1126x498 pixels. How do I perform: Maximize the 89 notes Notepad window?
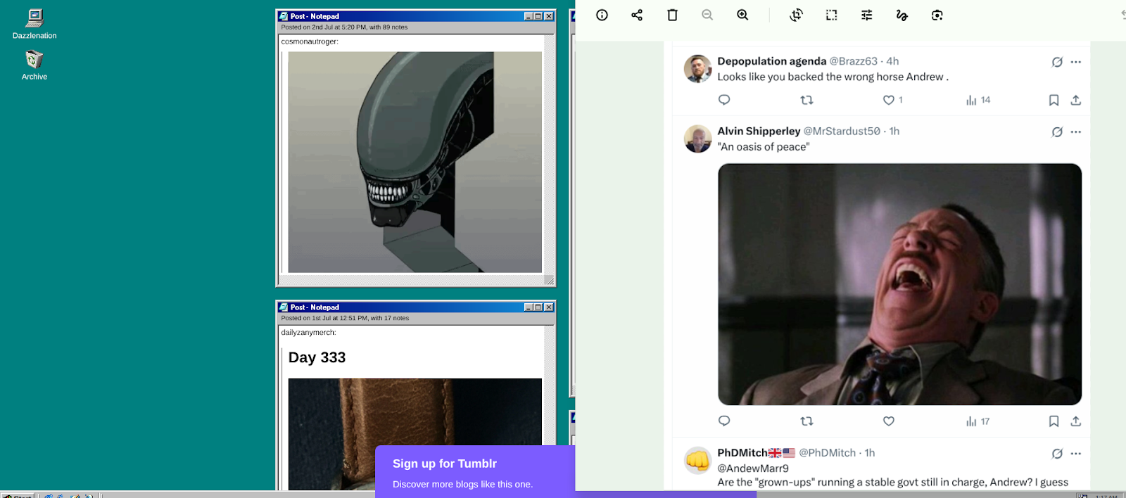[x=538, y=16]
